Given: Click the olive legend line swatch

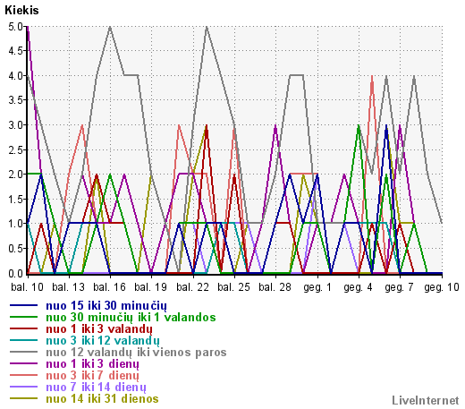Looking at the screenshot, I should [23, 398].
